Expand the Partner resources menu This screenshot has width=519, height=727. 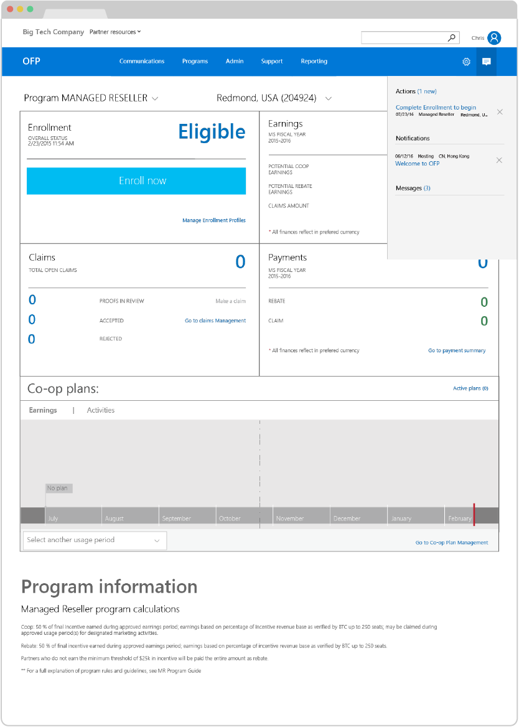click(x=115, y=32)
